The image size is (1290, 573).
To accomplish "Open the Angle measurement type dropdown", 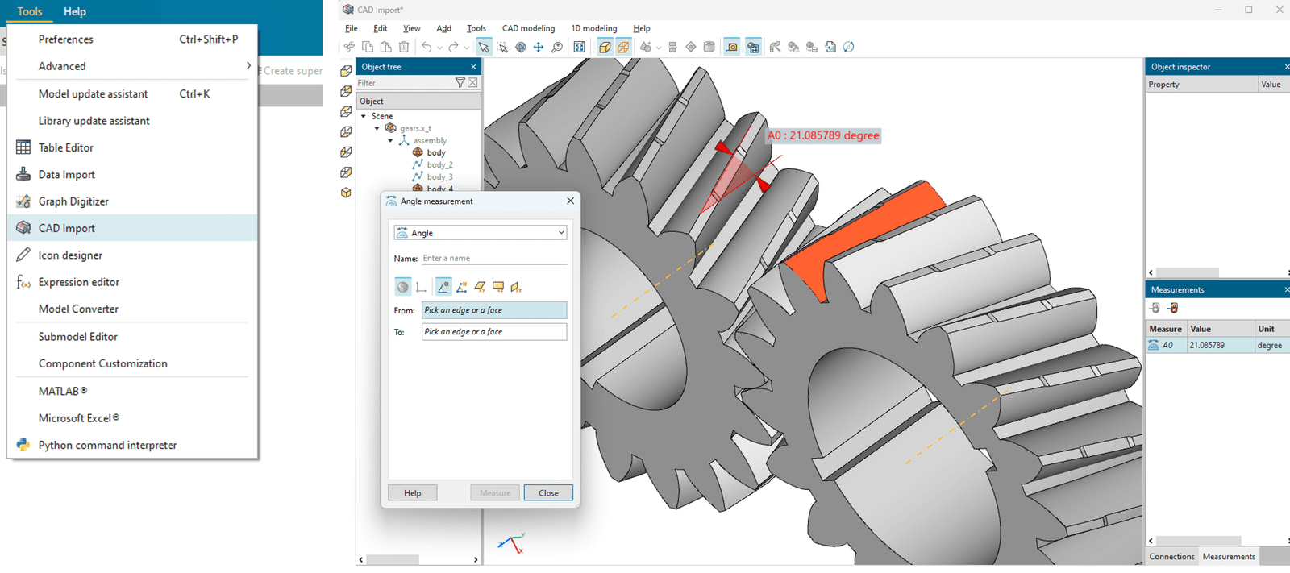I will click(481, 233).
